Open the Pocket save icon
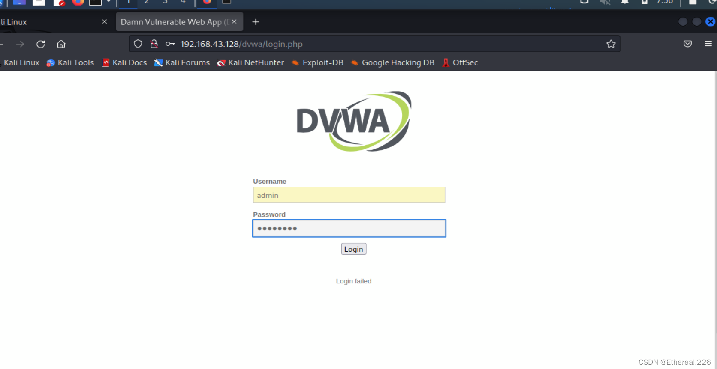Screen dimensions: 717x369 coord(687,44)
